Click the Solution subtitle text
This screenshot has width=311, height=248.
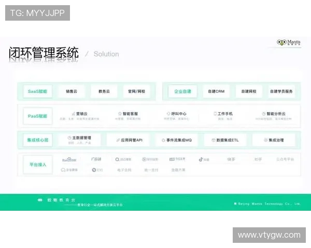pyautogui.click(x=106, y=54)
